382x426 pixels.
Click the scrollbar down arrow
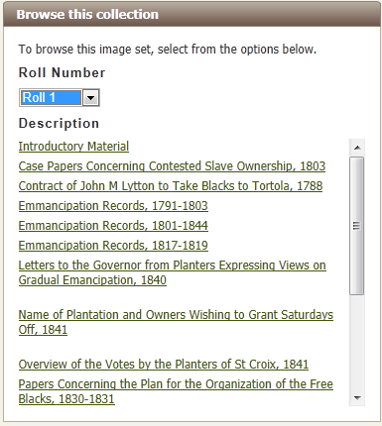357,398
